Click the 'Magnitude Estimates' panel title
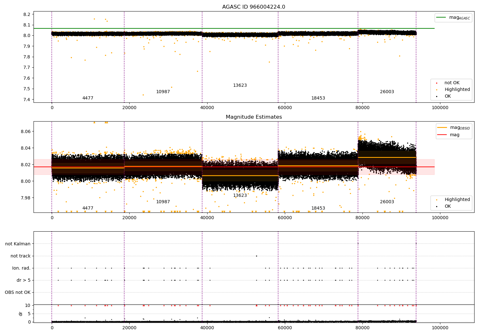 pyautogui.click(x=254, y=117)
